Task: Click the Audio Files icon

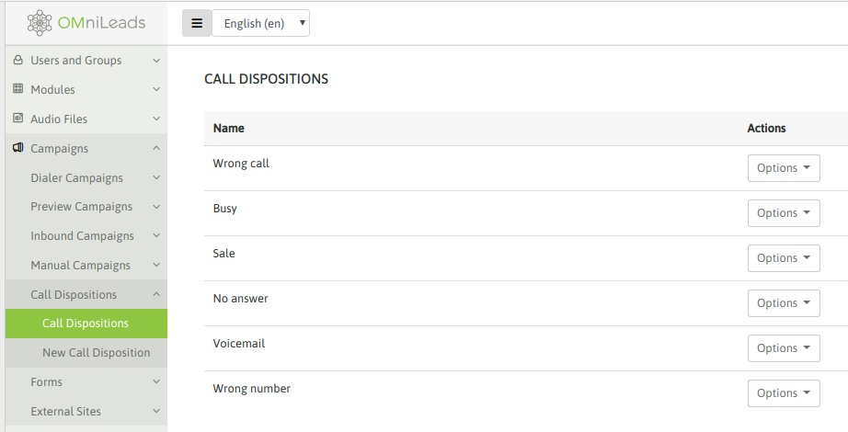Action: [x=17, y=118]
